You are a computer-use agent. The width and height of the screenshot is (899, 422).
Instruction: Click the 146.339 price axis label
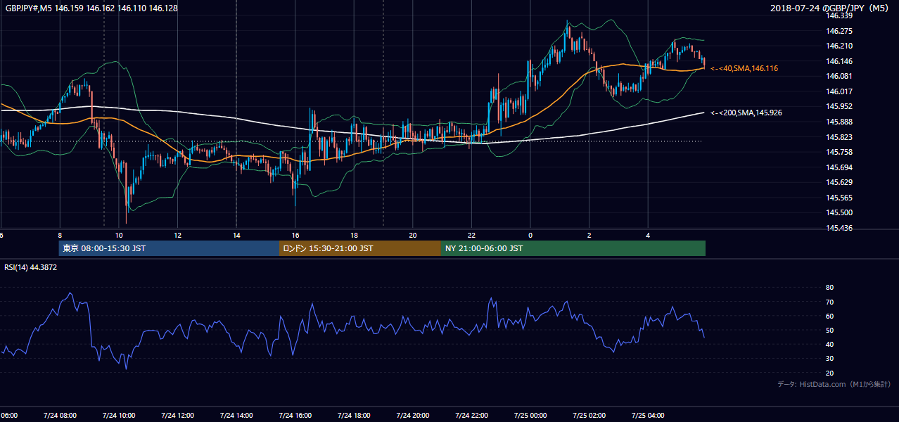(x=839, y=15)
